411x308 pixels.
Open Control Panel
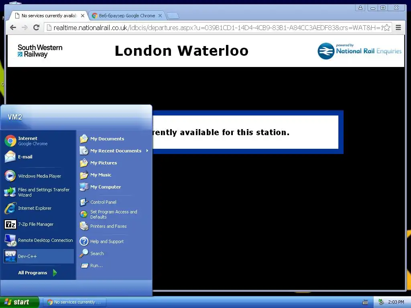[114, 202]
